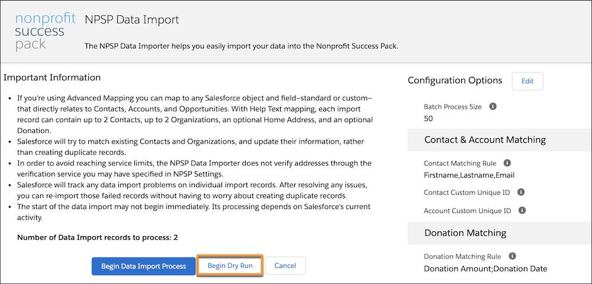This screenshot has width=592, height=284.
Task: Click the Contact Custom Unique ID info icon
Action: [520, 192]
